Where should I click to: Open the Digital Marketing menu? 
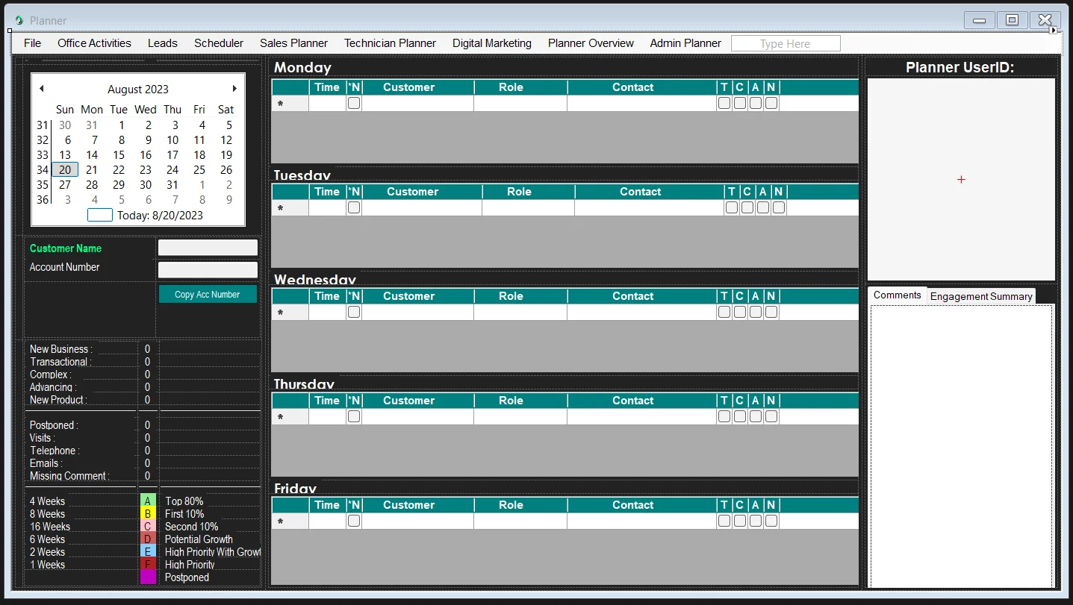click(491, 43)
